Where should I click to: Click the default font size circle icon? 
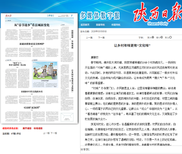point(170,38)
